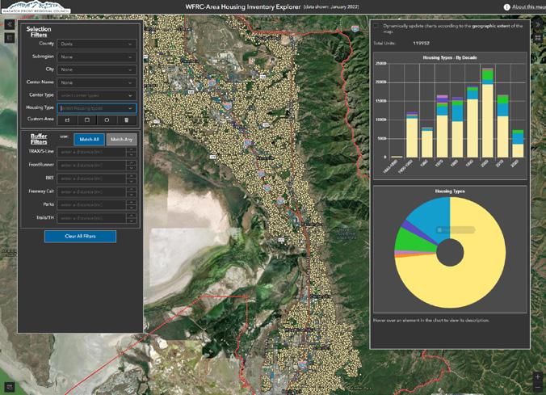Click the Selection Filters heading
Viewport: 546px width, 395px height.
pyautogui.click(x=39, y=32)
